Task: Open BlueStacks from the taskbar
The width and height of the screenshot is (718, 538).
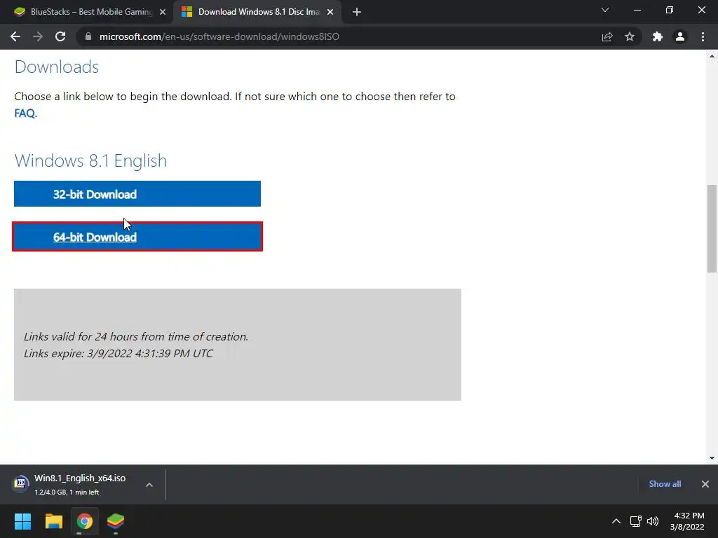Action: 116,521
